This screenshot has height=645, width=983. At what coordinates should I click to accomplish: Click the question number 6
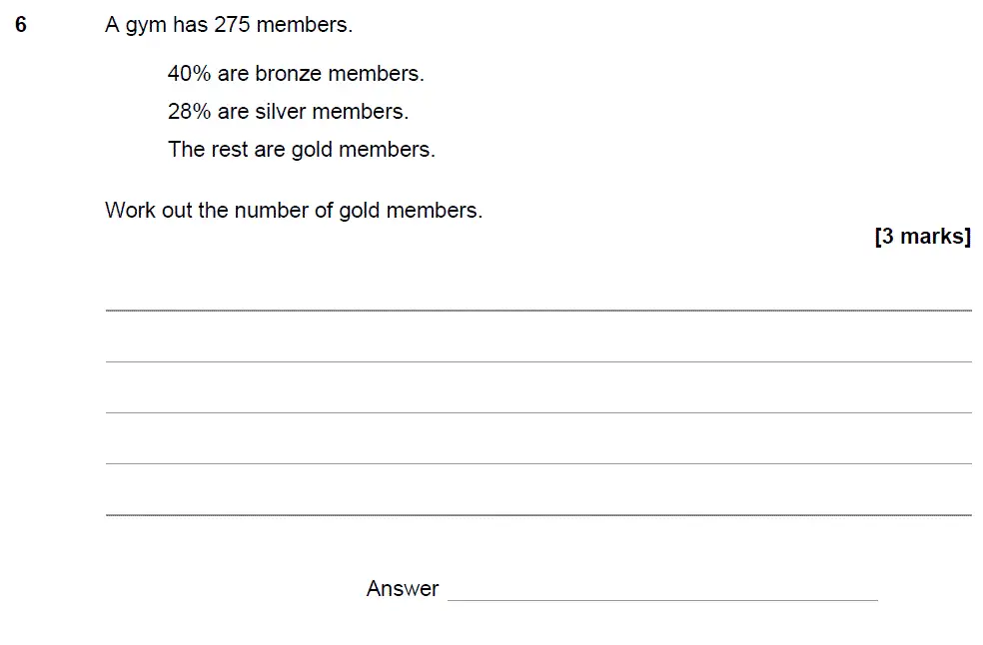tap(21, 25)
